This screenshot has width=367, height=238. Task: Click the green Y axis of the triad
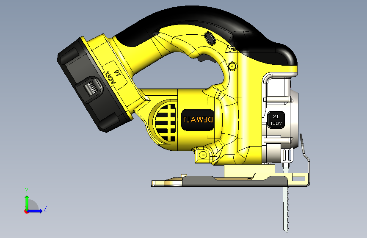(x=27, y=203)
